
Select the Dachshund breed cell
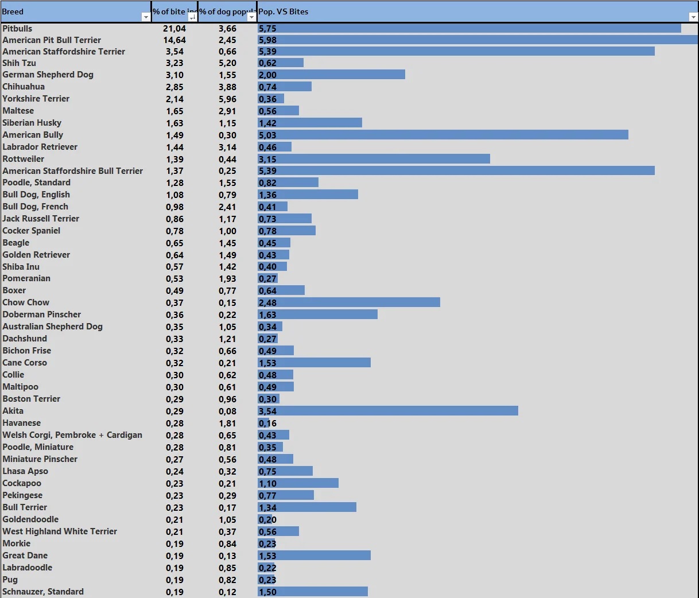pos(25,339)
